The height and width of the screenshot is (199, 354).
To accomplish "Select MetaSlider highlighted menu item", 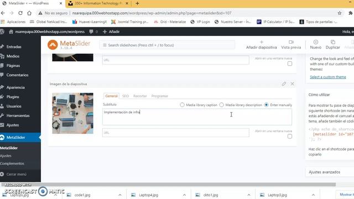I will pyautogui.click(x=20, y=138).
